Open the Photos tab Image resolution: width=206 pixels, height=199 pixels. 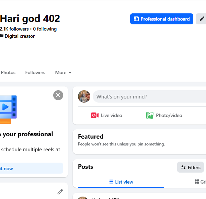tap(8, 72)
